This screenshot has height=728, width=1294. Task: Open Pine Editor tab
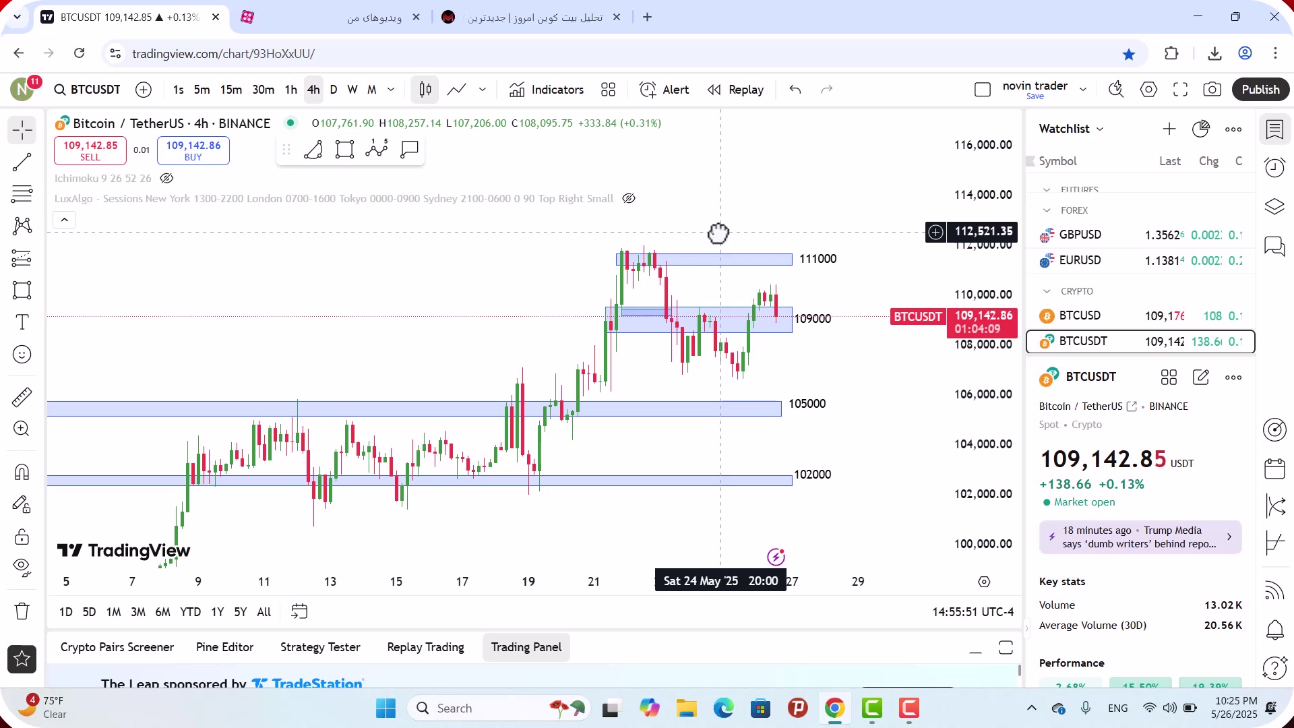pyautogui.click(x=224, y=647)
